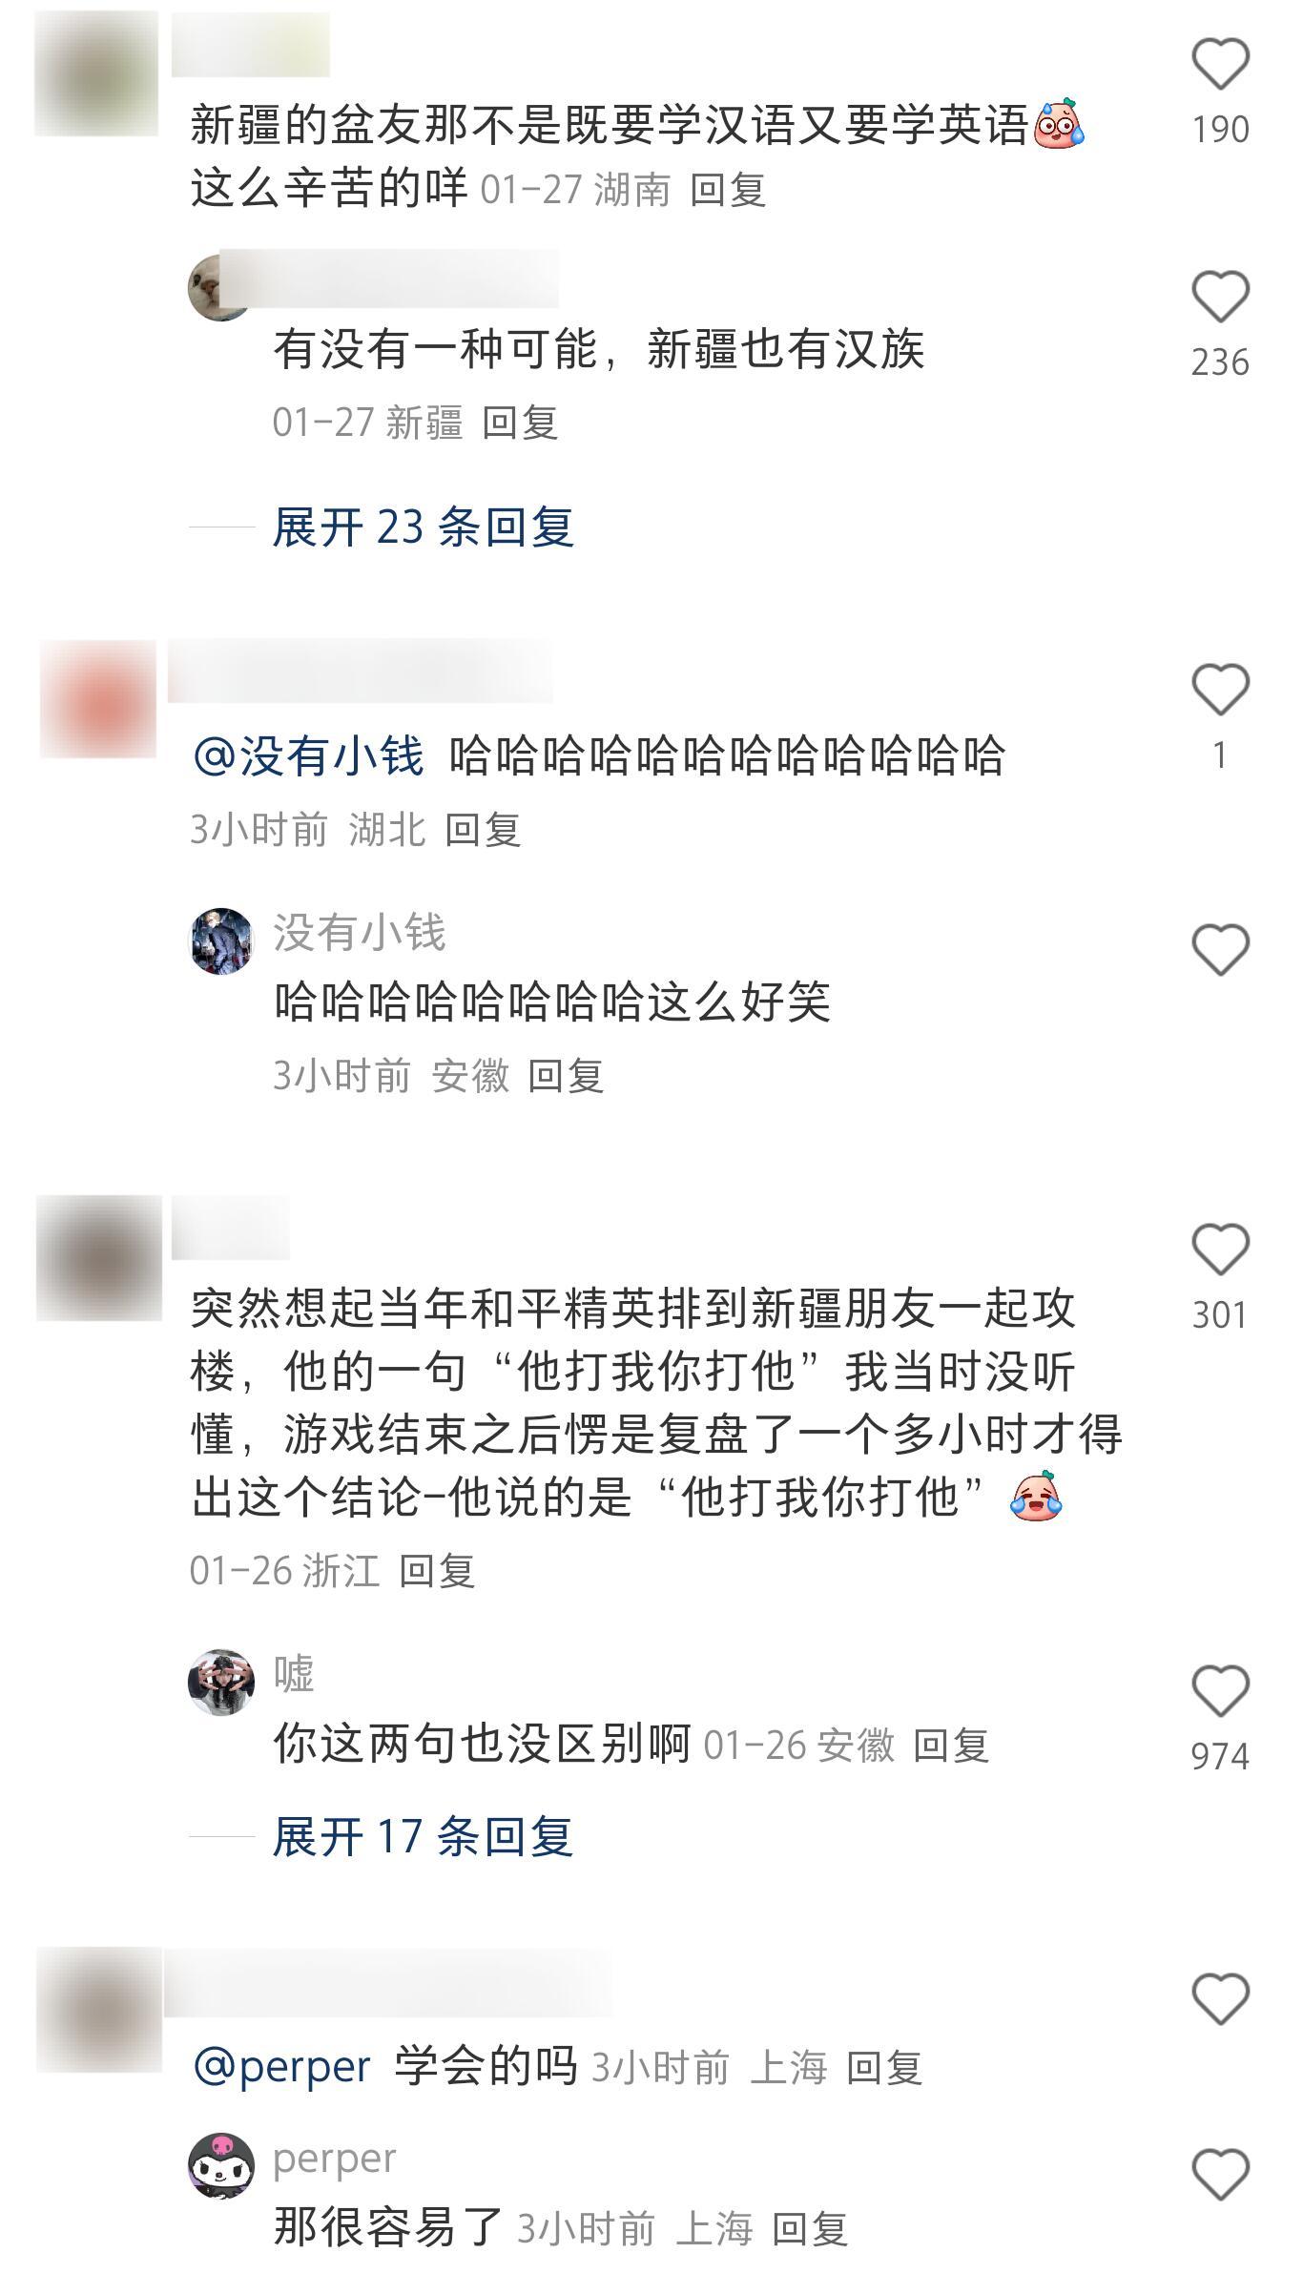Tap heart on 学会的吗 comment
Image resolution: width=1303 pixels, height=2294 pixels.
[x=1220, y=1999]
